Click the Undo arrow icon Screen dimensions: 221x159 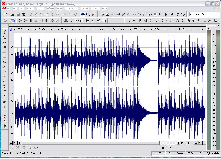65,14
